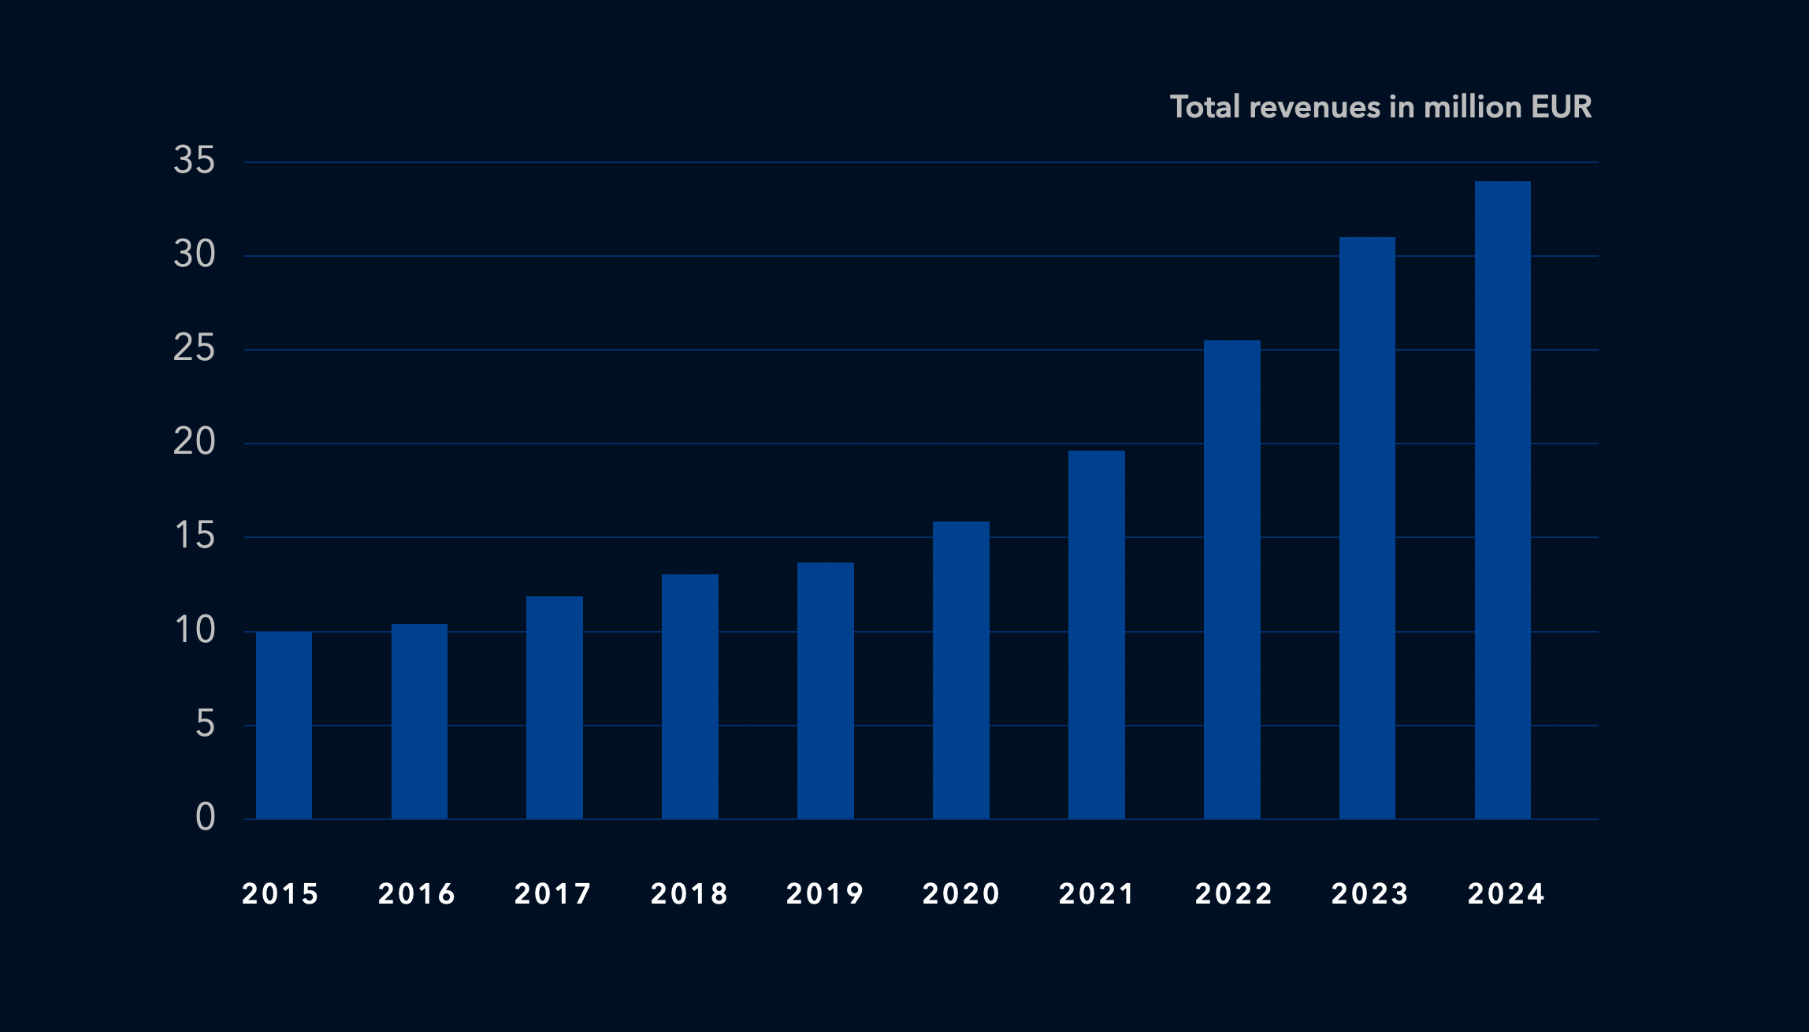Screen dimensions: 1809x1032
Task: Click the 2015 revenue bar
Action: pos(284,725)
